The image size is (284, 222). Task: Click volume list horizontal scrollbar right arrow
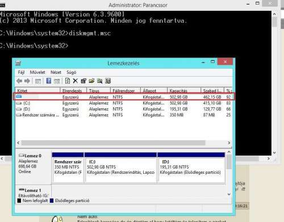[x=229, y=143]
